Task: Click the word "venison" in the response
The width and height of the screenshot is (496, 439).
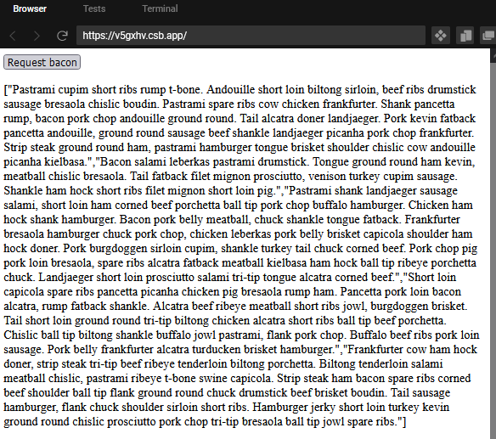Action: [327, 176]
